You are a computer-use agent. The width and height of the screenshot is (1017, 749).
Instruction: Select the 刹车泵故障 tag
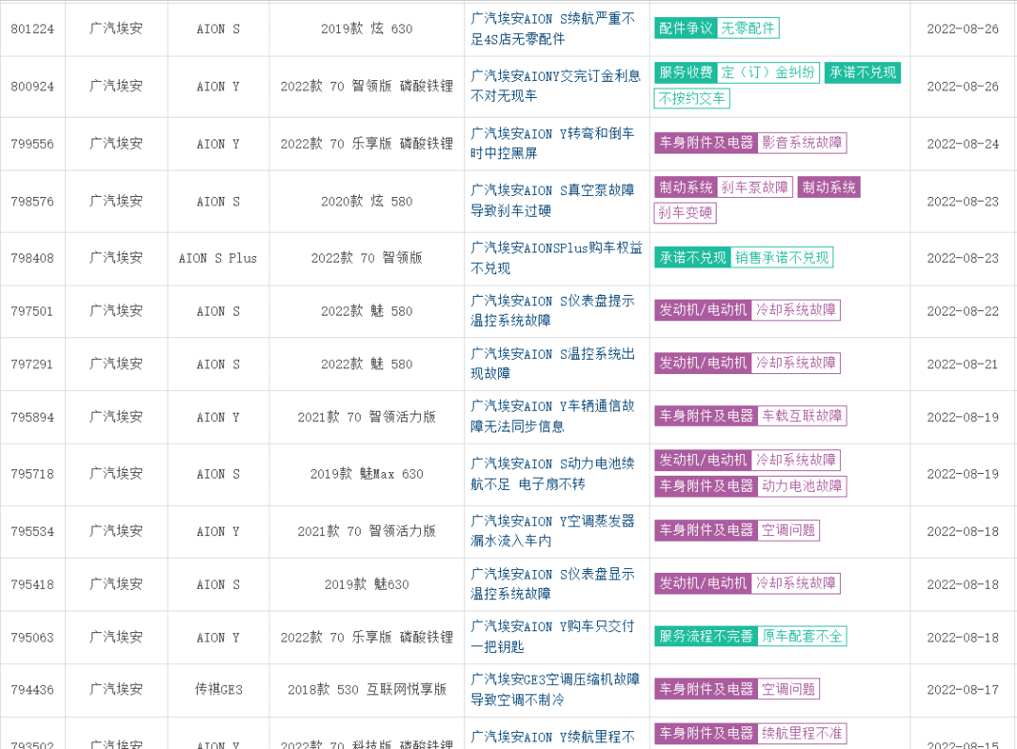(x=754, y=187)
